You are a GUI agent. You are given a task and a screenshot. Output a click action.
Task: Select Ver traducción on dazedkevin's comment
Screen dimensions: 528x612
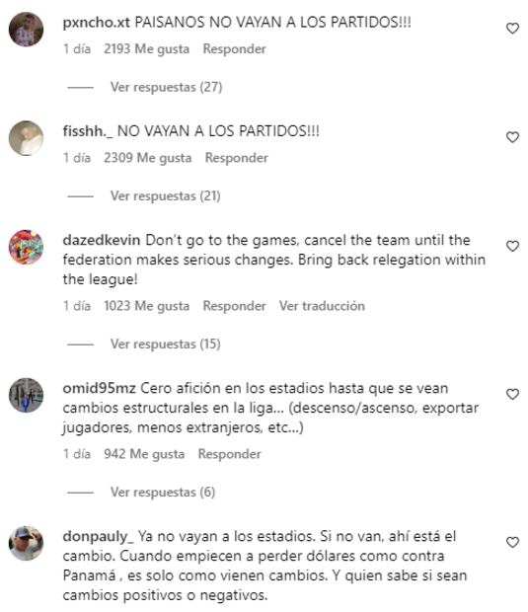[322, 306]
